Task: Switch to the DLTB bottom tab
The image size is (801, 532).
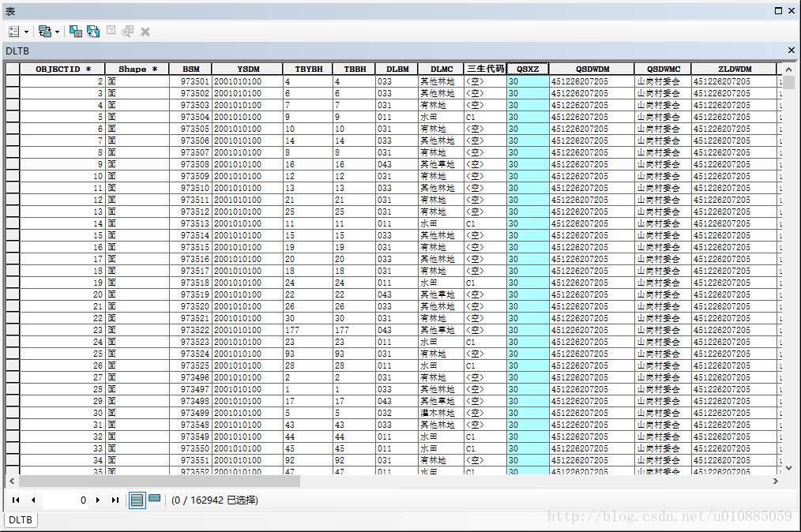Action: pyautogui.click(x=21, y=519)
